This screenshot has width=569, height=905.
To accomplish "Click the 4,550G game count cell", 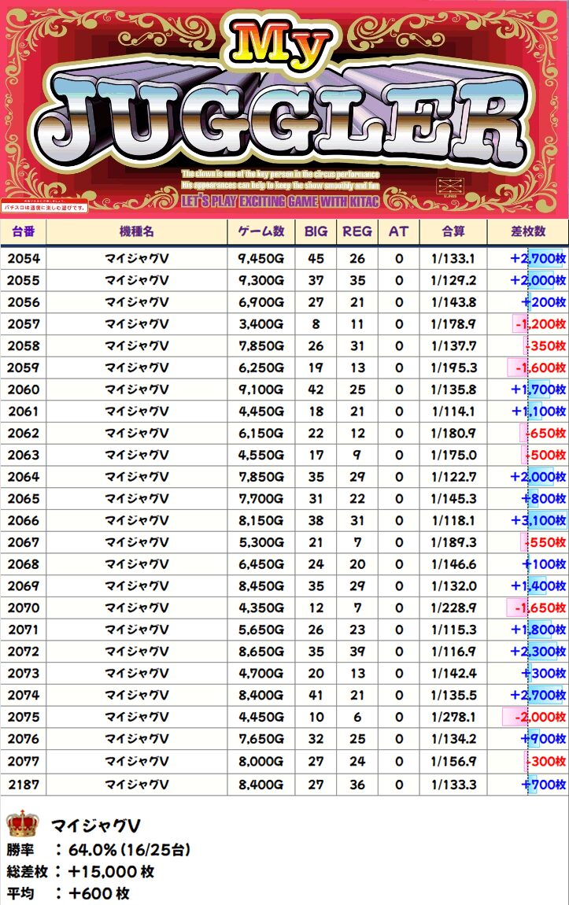I will (x=261, y=456).
